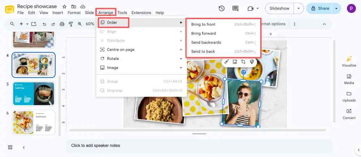This screenshot has height=157, width=361.
Task: Expand the Rotate submenu
Action: [x=142, y=58]
